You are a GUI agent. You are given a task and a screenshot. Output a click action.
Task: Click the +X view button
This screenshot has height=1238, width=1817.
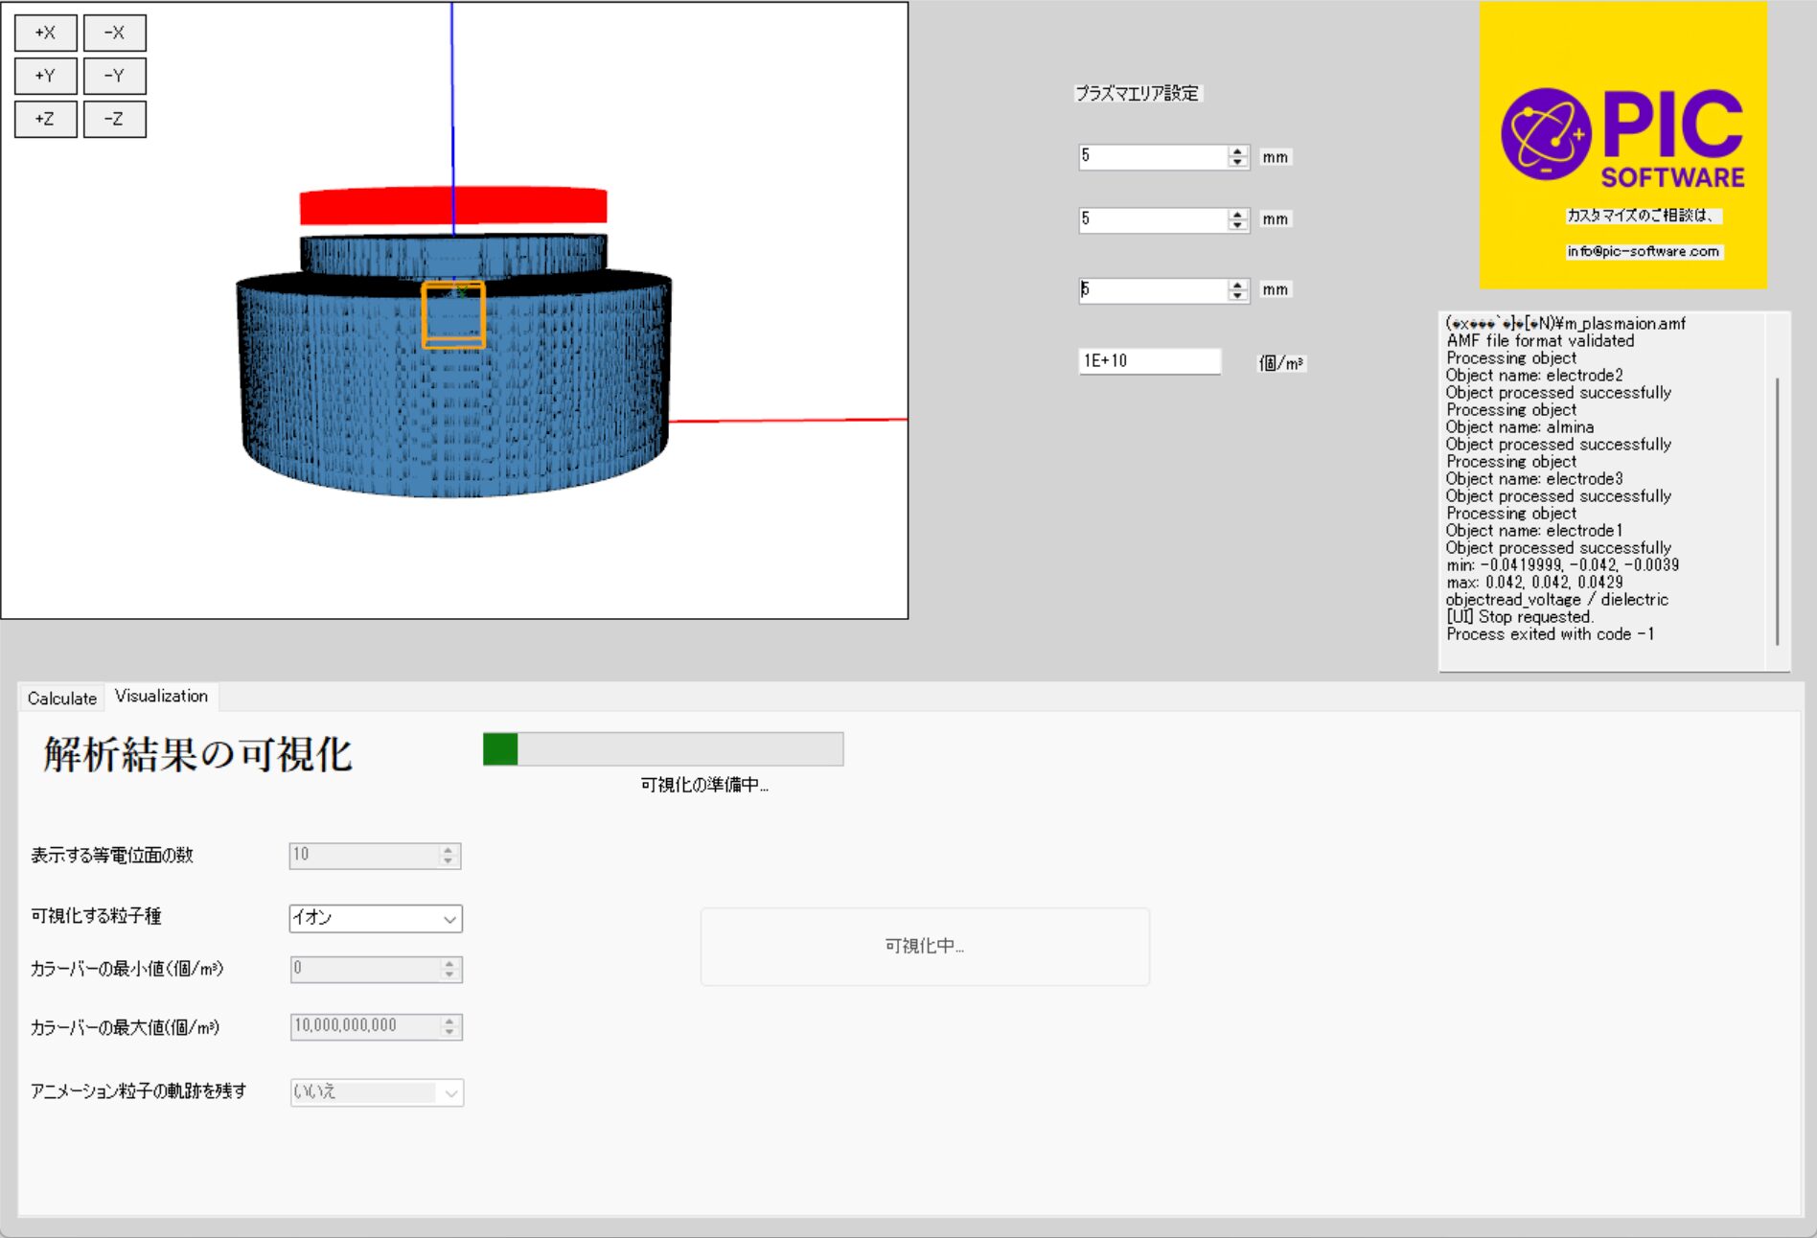pos(45,33)
